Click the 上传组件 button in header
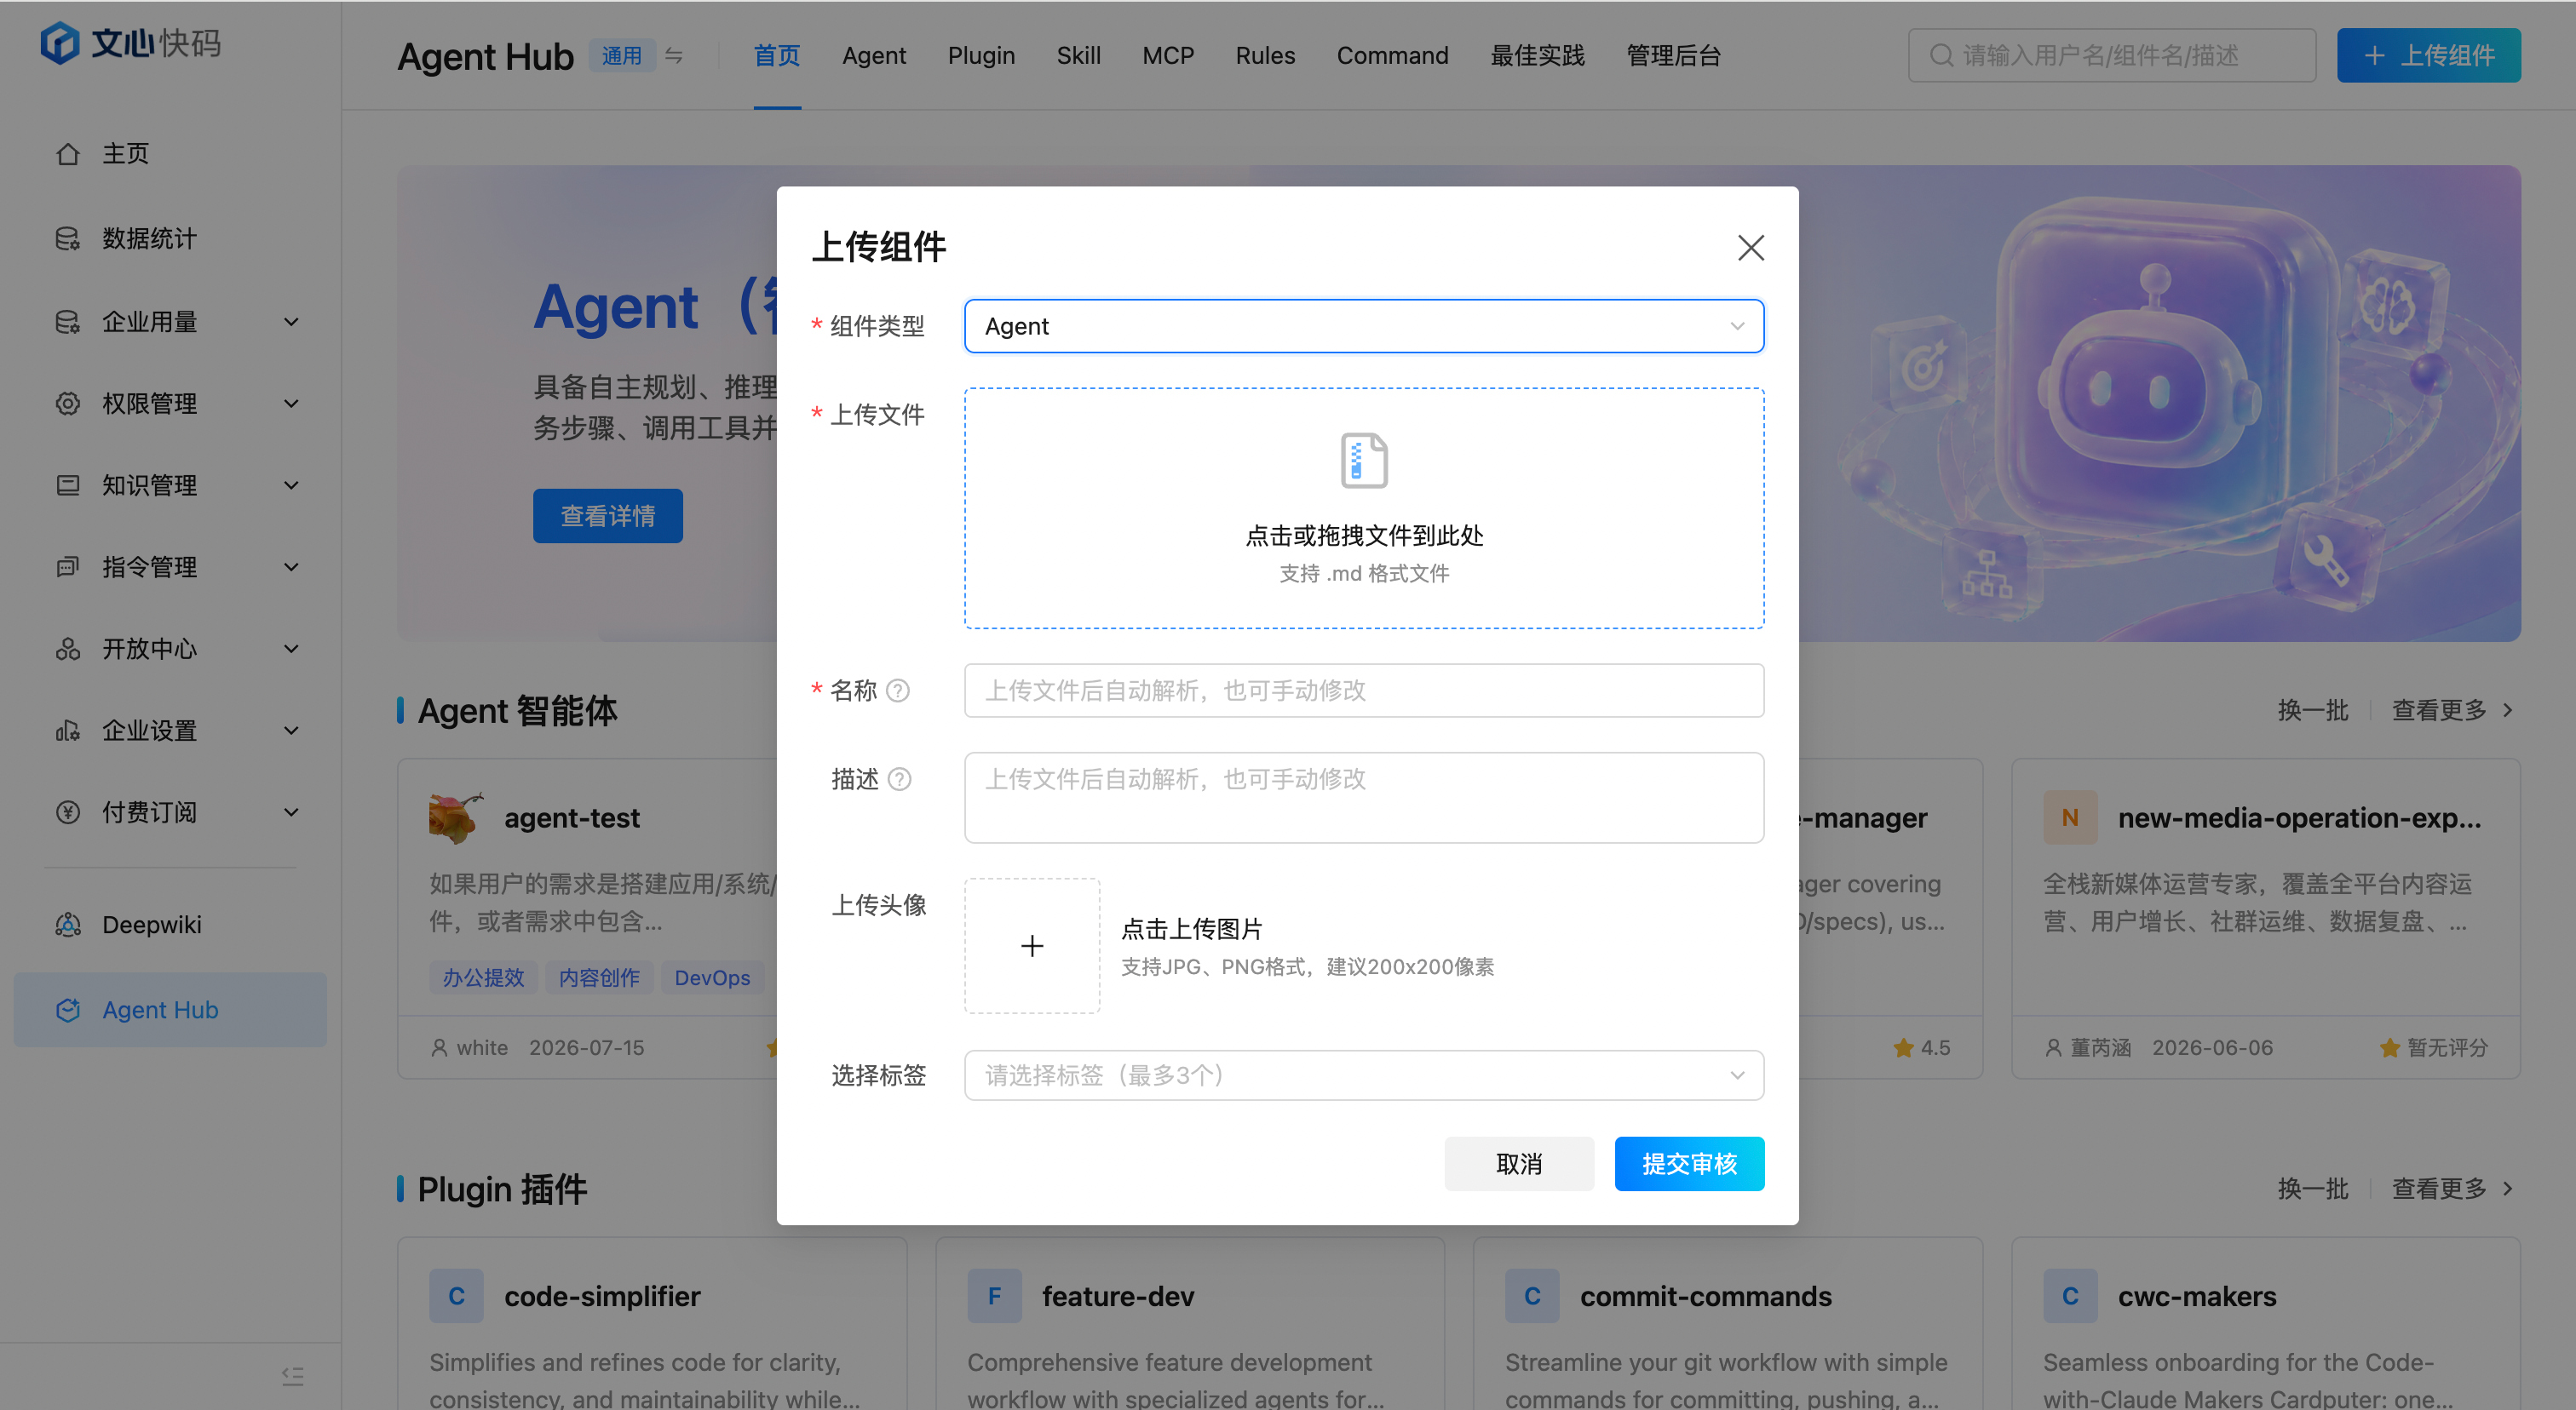The height and width of the screenshot is (1410, 2576). (2428, 56)
